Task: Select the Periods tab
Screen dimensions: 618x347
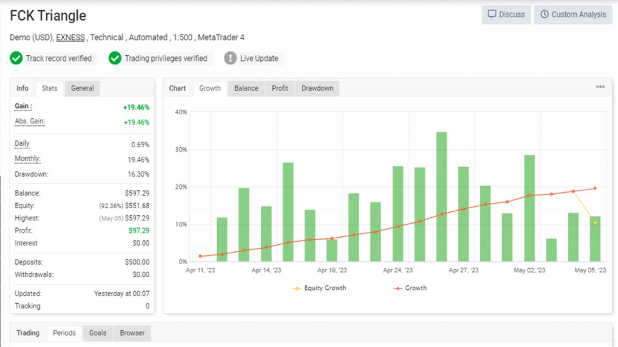Action: 64,333
